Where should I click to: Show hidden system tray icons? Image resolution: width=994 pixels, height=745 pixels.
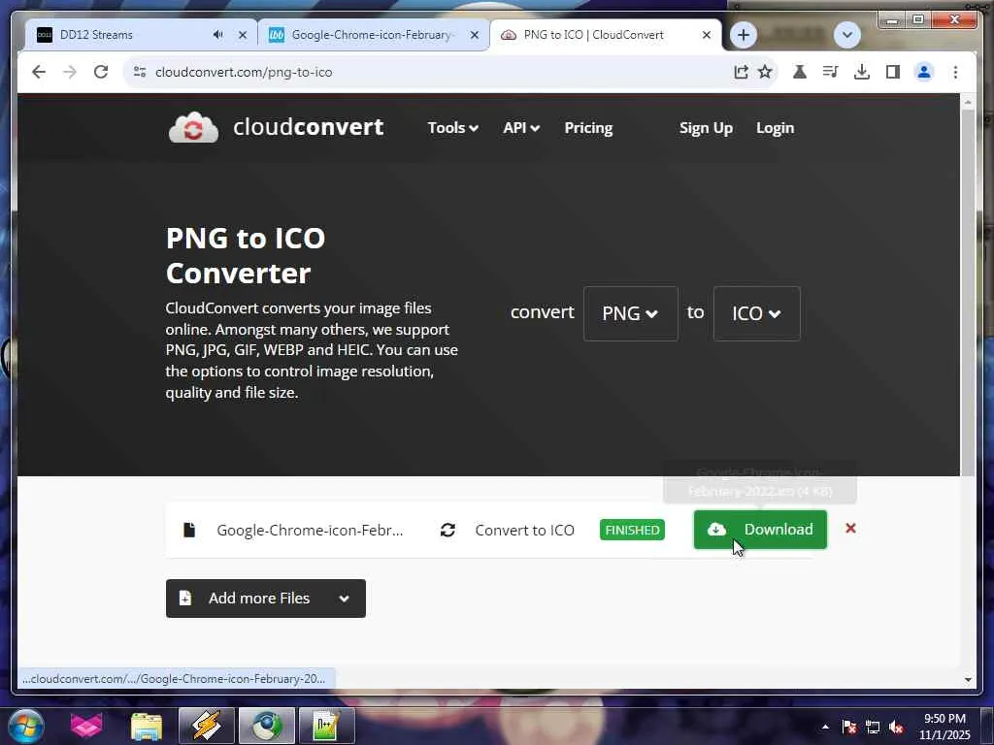825,727
